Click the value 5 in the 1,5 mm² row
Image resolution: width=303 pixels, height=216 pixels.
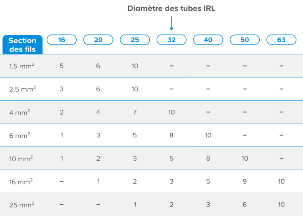[61, 66]
